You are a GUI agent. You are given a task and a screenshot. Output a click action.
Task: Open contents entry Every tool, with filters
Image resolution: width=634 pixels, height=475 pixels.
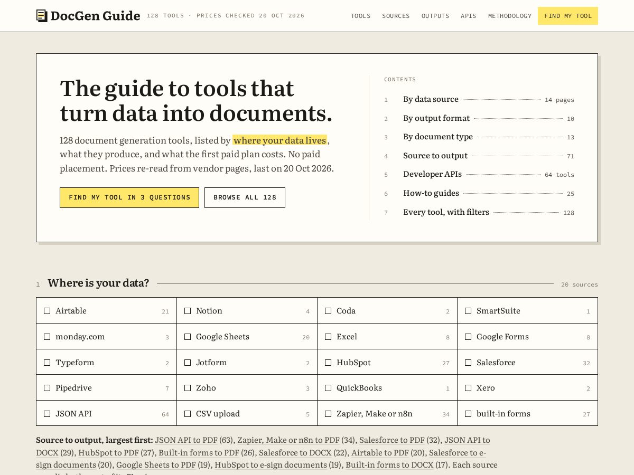point(479,212)
